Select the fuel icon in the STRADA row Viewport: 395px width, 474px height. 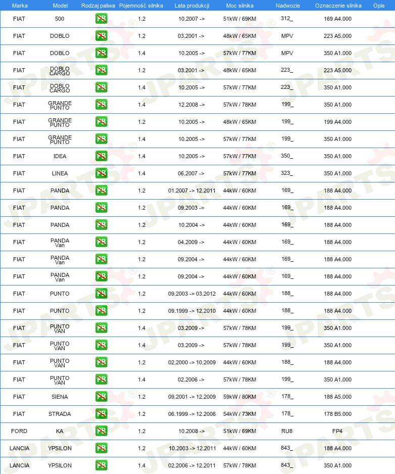(x=101, y=414)
